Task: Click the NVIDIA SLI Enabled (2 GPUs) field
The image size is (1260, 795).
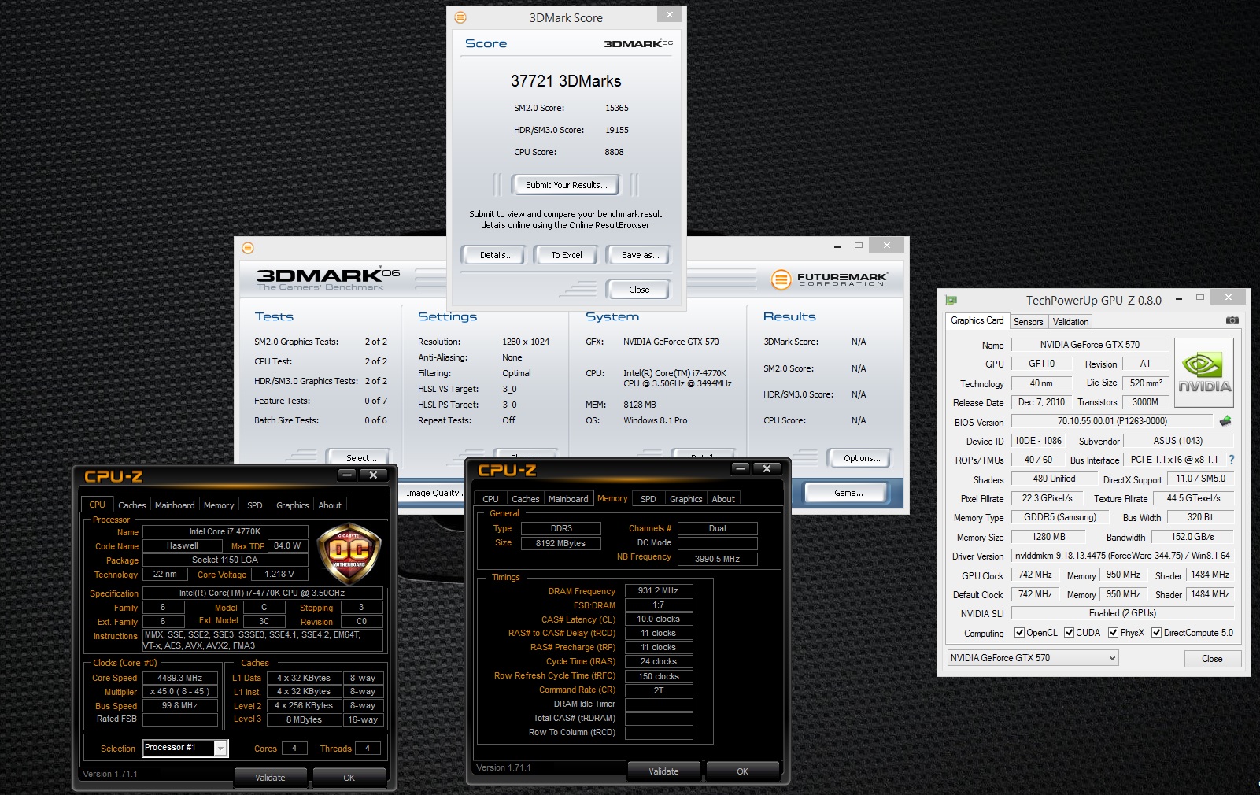Action: click(1122, 613)
